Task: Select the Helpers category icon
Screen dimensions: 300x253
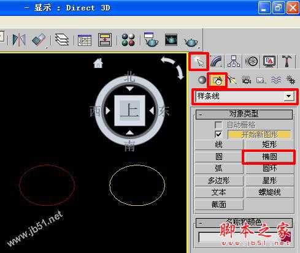Action: 261,80
